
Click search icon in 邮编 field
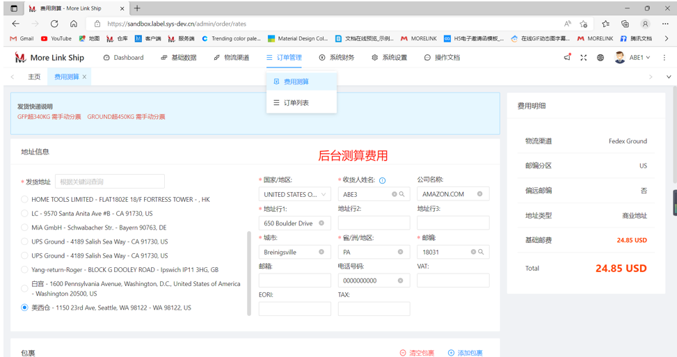pyautogui.click(x=481, y=252)
